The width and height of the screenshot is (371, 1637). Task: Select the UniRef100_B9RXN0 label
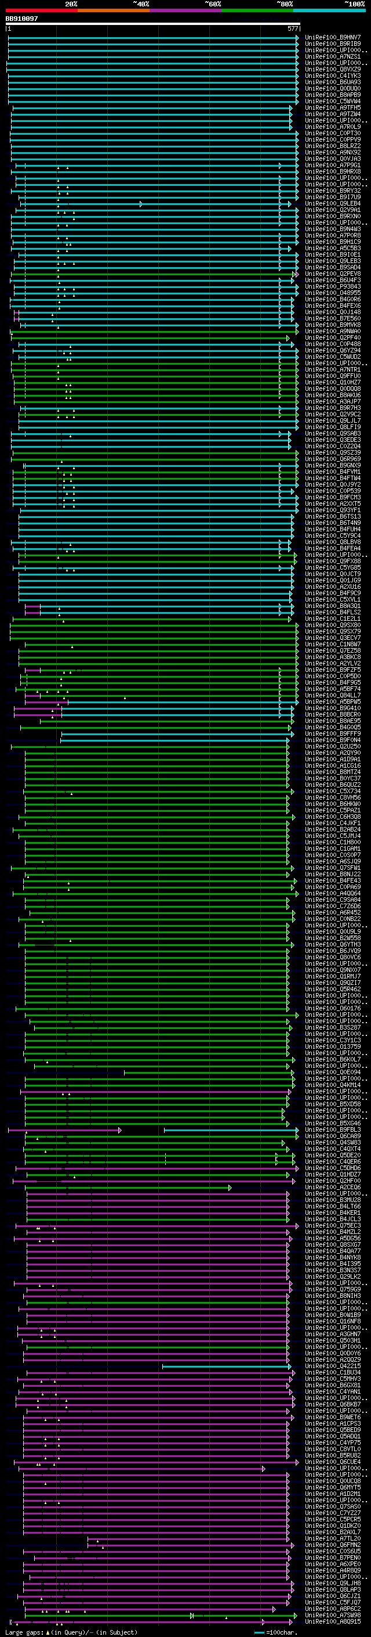coord(333,216)
